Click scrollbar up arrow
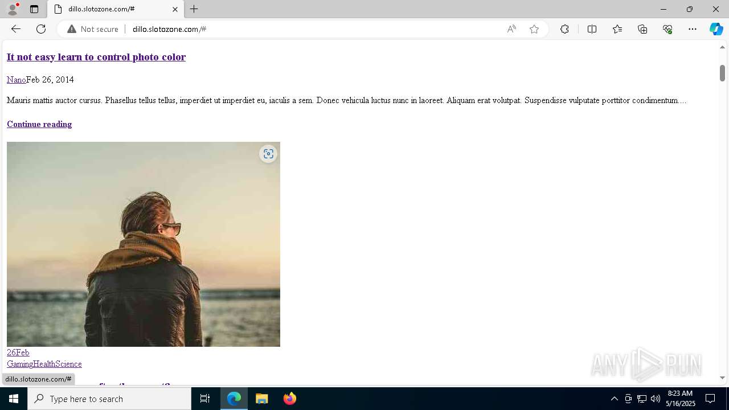Image resolution: width=729 pixels, height=410 pixels. point(722,47)
